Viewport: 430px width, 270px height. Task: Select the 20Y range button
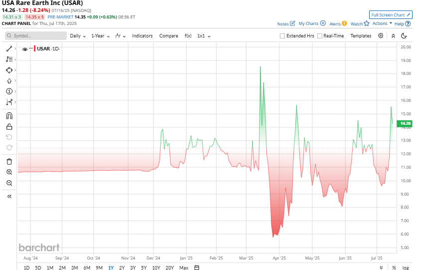click(x=170, y=268)
